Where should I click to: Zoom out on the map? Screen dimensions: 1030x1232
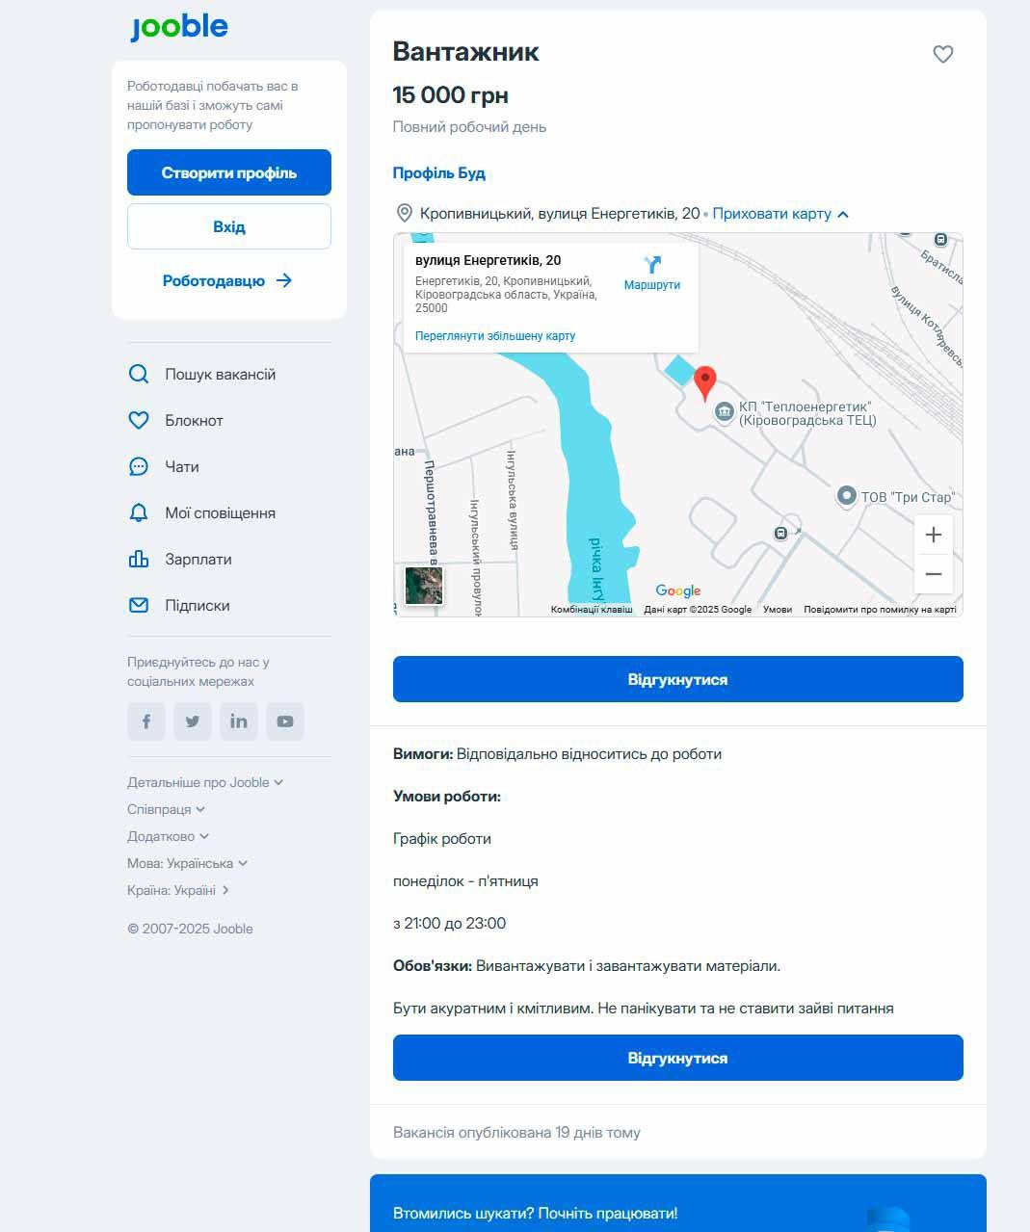[933, 574]
